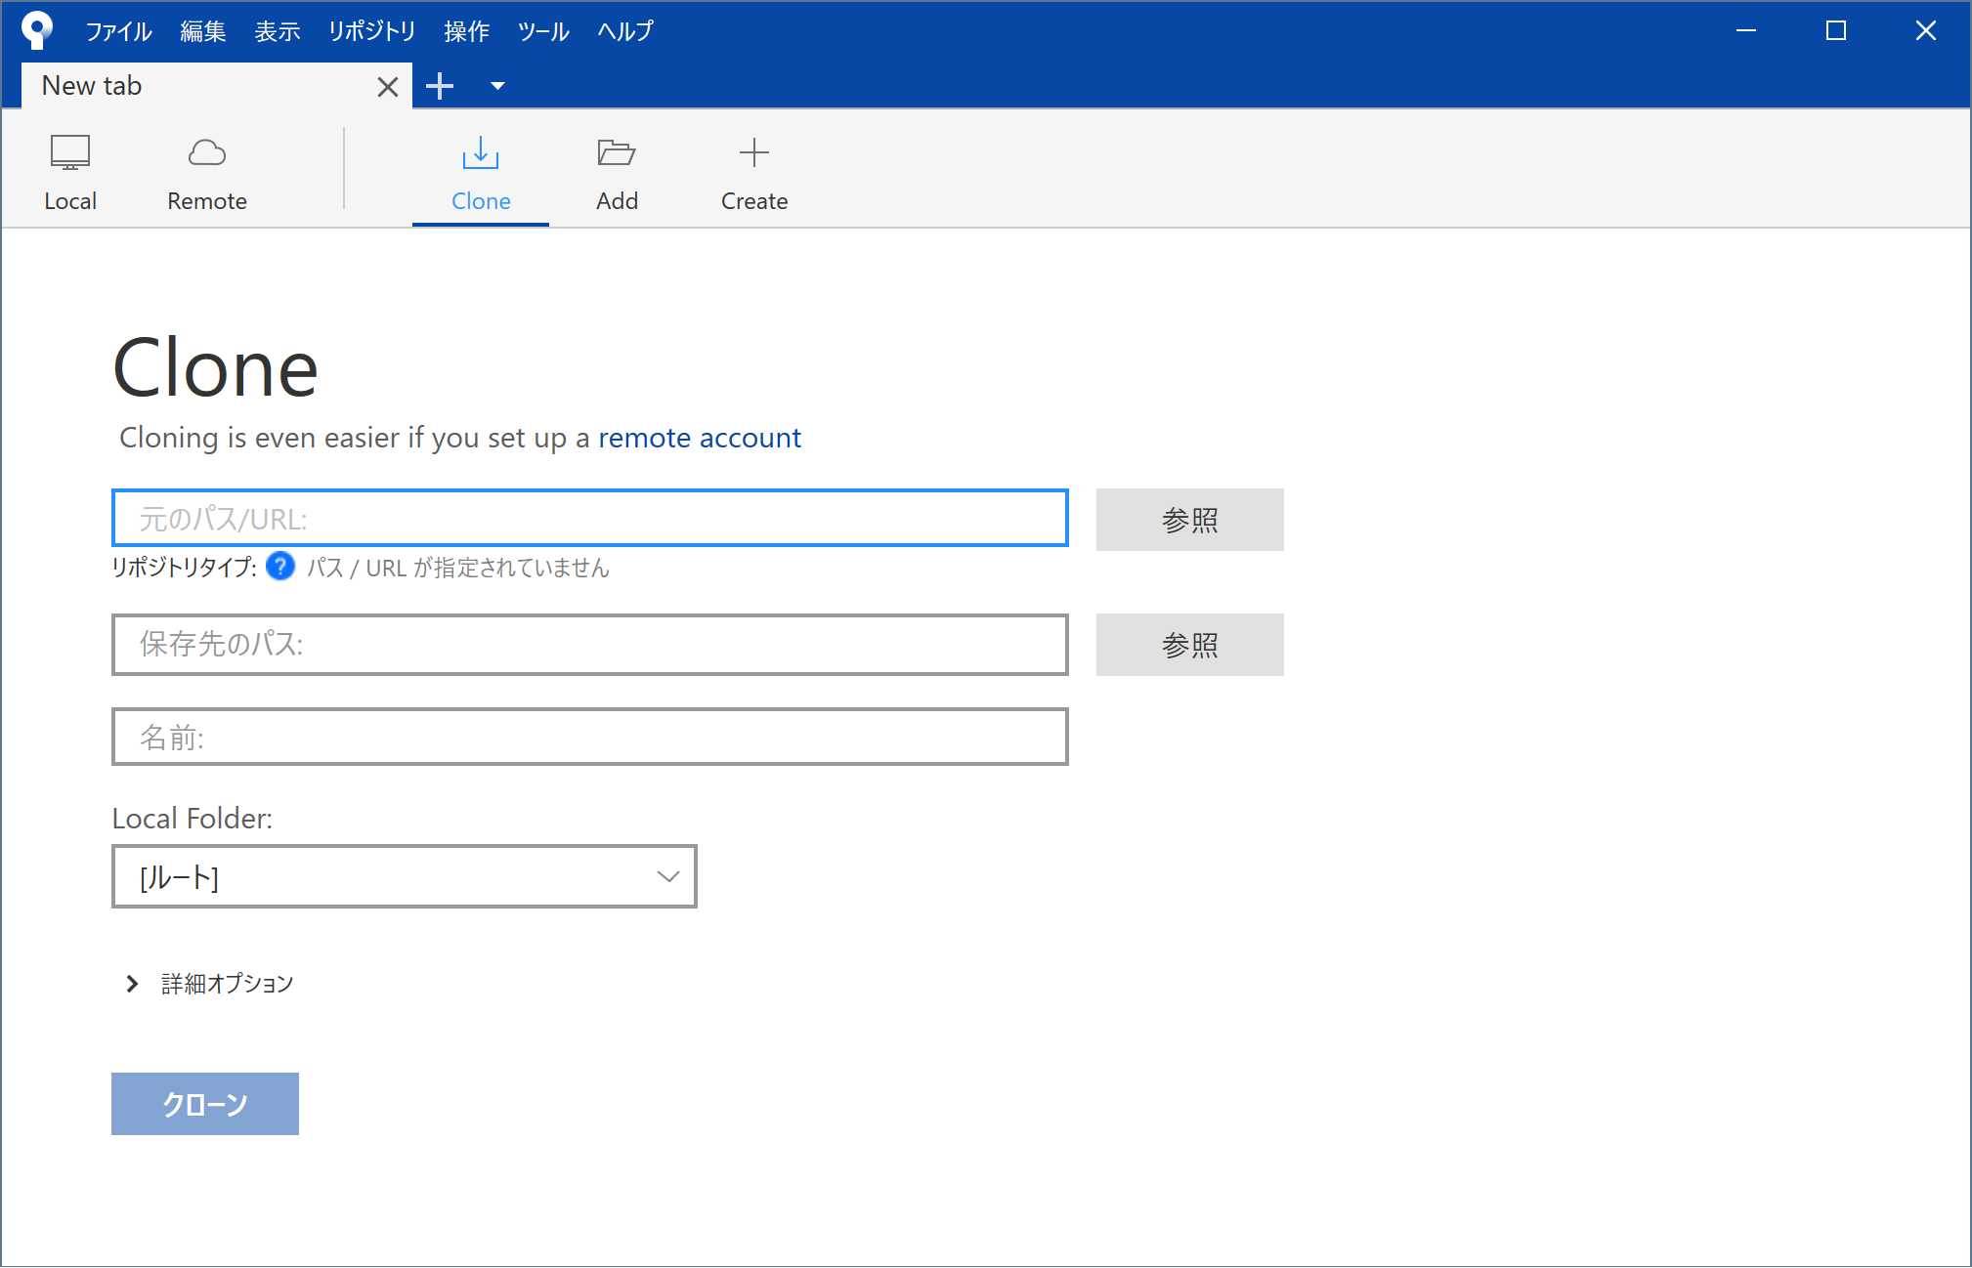Expand 詳細オプション advanced options
Screen dimensions: 1972x1268
[x=132, y=984]
